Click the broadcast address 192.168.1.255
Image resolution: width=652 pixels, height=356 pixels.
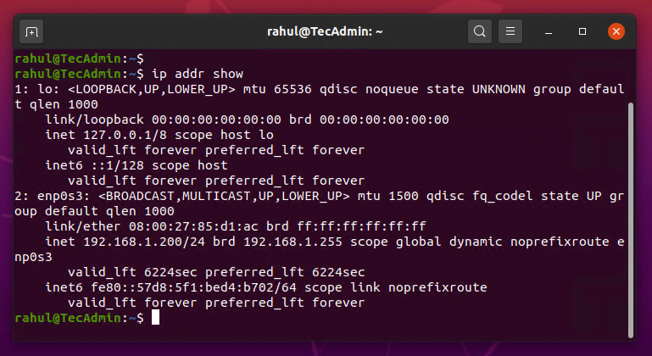coord(293,242)
